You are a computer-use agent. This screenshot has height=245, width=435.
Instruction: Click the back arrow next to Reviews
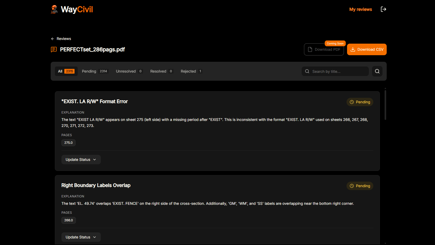[52, 39]
